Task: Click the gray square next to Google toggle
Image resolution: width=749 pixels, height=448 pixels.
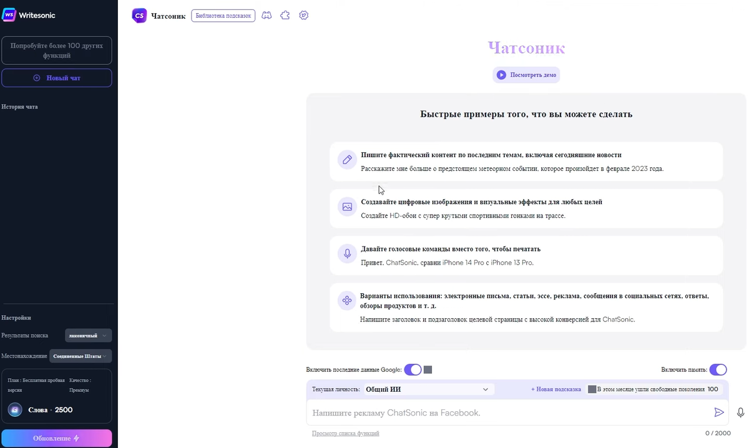Action: coord(428,370)
